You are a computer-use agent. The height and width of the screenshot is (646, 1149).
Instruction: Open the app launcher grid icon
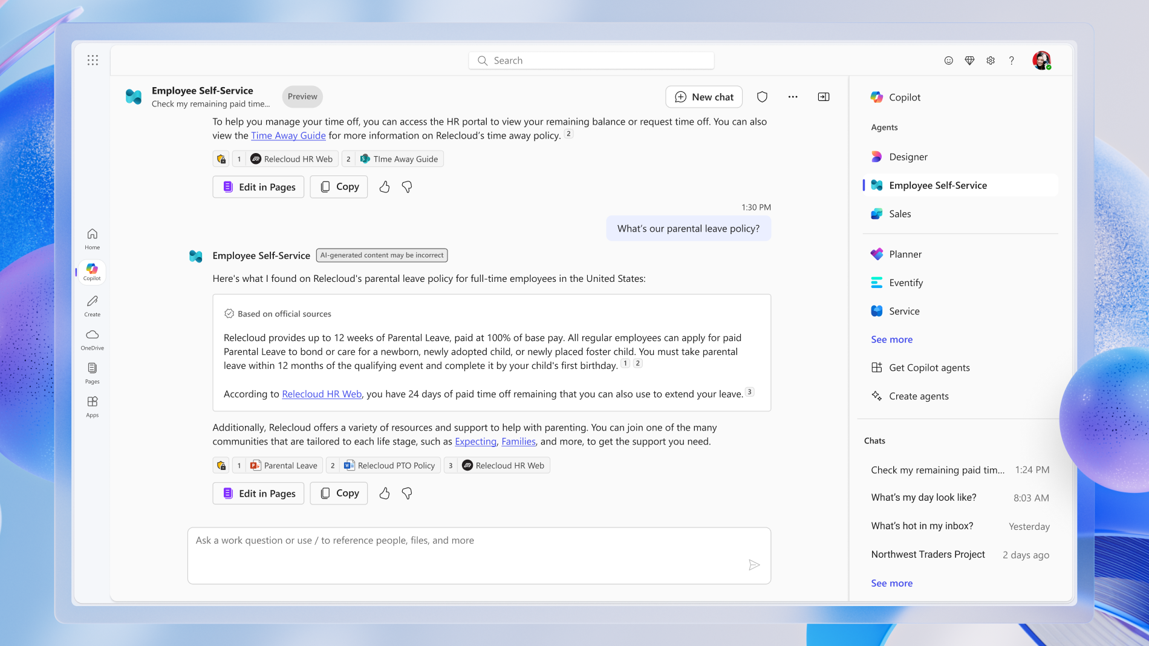click(93, 60)
